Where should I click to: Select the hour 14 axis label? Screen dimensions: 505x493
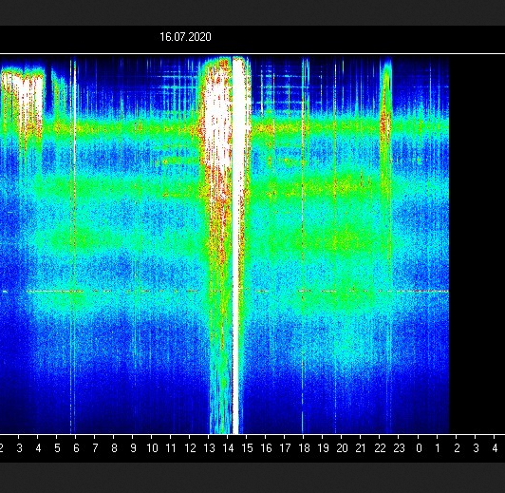[x=228, y=448]
